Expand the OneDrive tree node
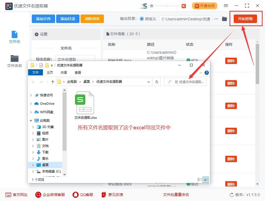The width and height of the screenshot is (265, 201). 30,103
